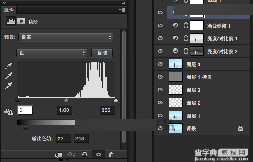The image size is (253, 162).
Task: Click the output shadow slider handle
Action: pos(25,127)
